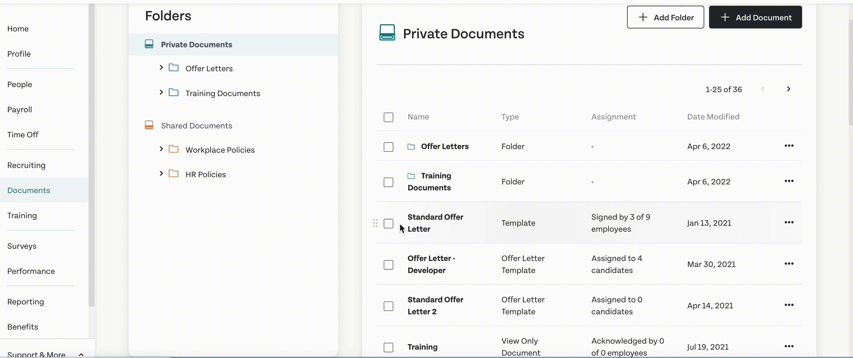This screenshot has height=358, width=853.
Task: Click the large Private Documents header icon
Action: tap(387, 32)
